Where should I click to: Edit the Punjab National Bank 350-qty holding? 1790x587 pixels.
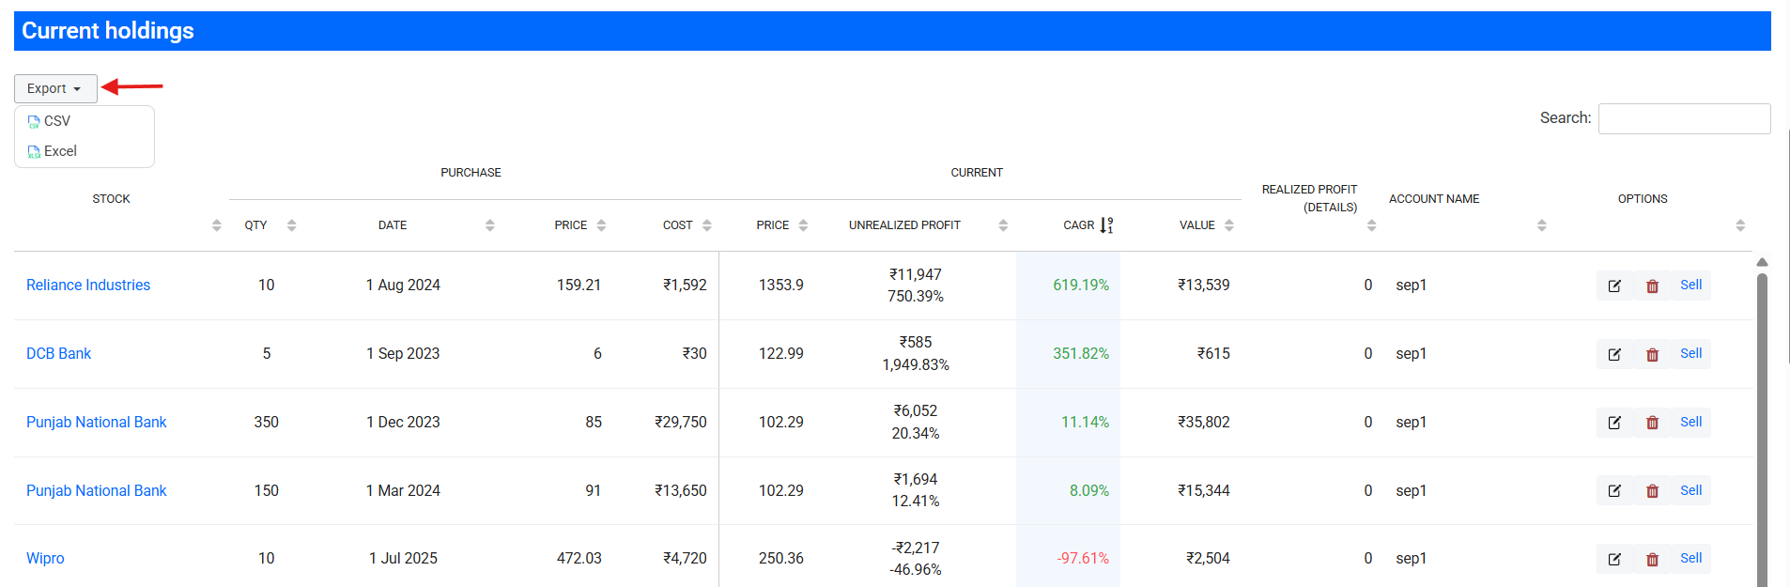tap(1614, 423)
